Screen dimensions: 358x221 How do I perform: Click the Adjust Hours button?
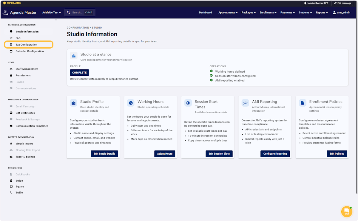[x=165, y=154]
